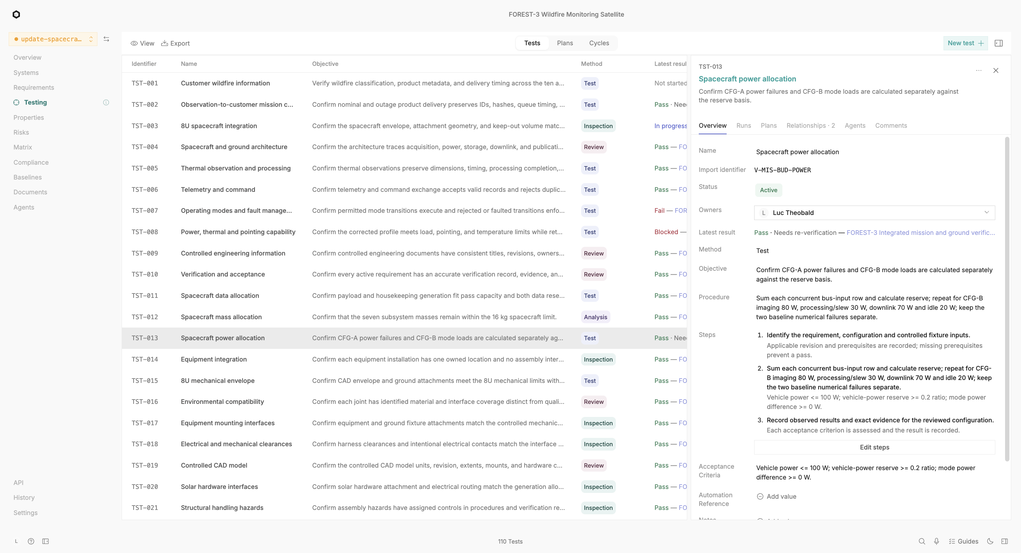The width and height of the screenshot is (1021, 553).
Task: Select TST-012 Spacecraft mass allocation
Action: [x=404, y=317]
